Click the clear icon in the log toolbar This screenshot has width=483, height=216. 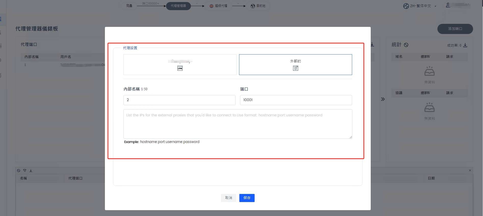point(19,171)
